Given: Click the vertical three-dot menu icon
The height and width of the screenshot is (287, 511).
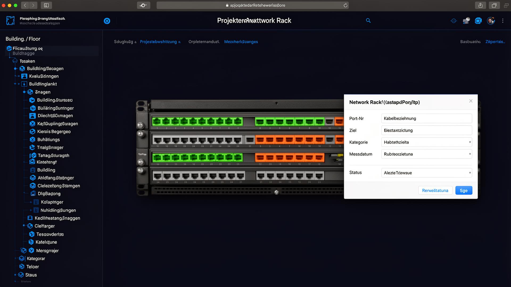Looking at the screenshot, I should 503,21.
